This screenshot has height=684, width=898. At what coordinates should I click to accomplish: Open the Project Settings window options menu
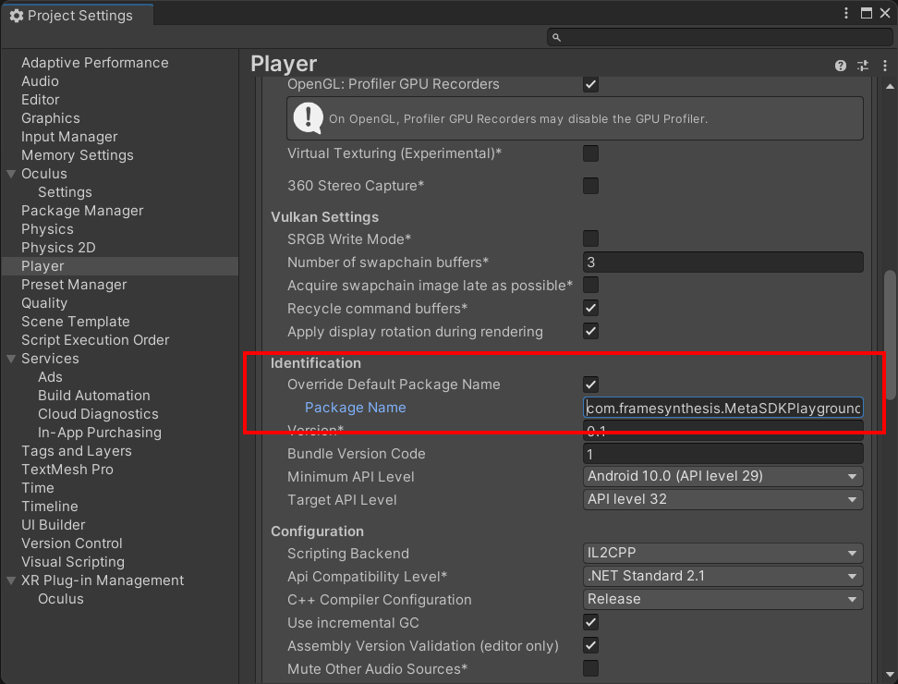847,13
